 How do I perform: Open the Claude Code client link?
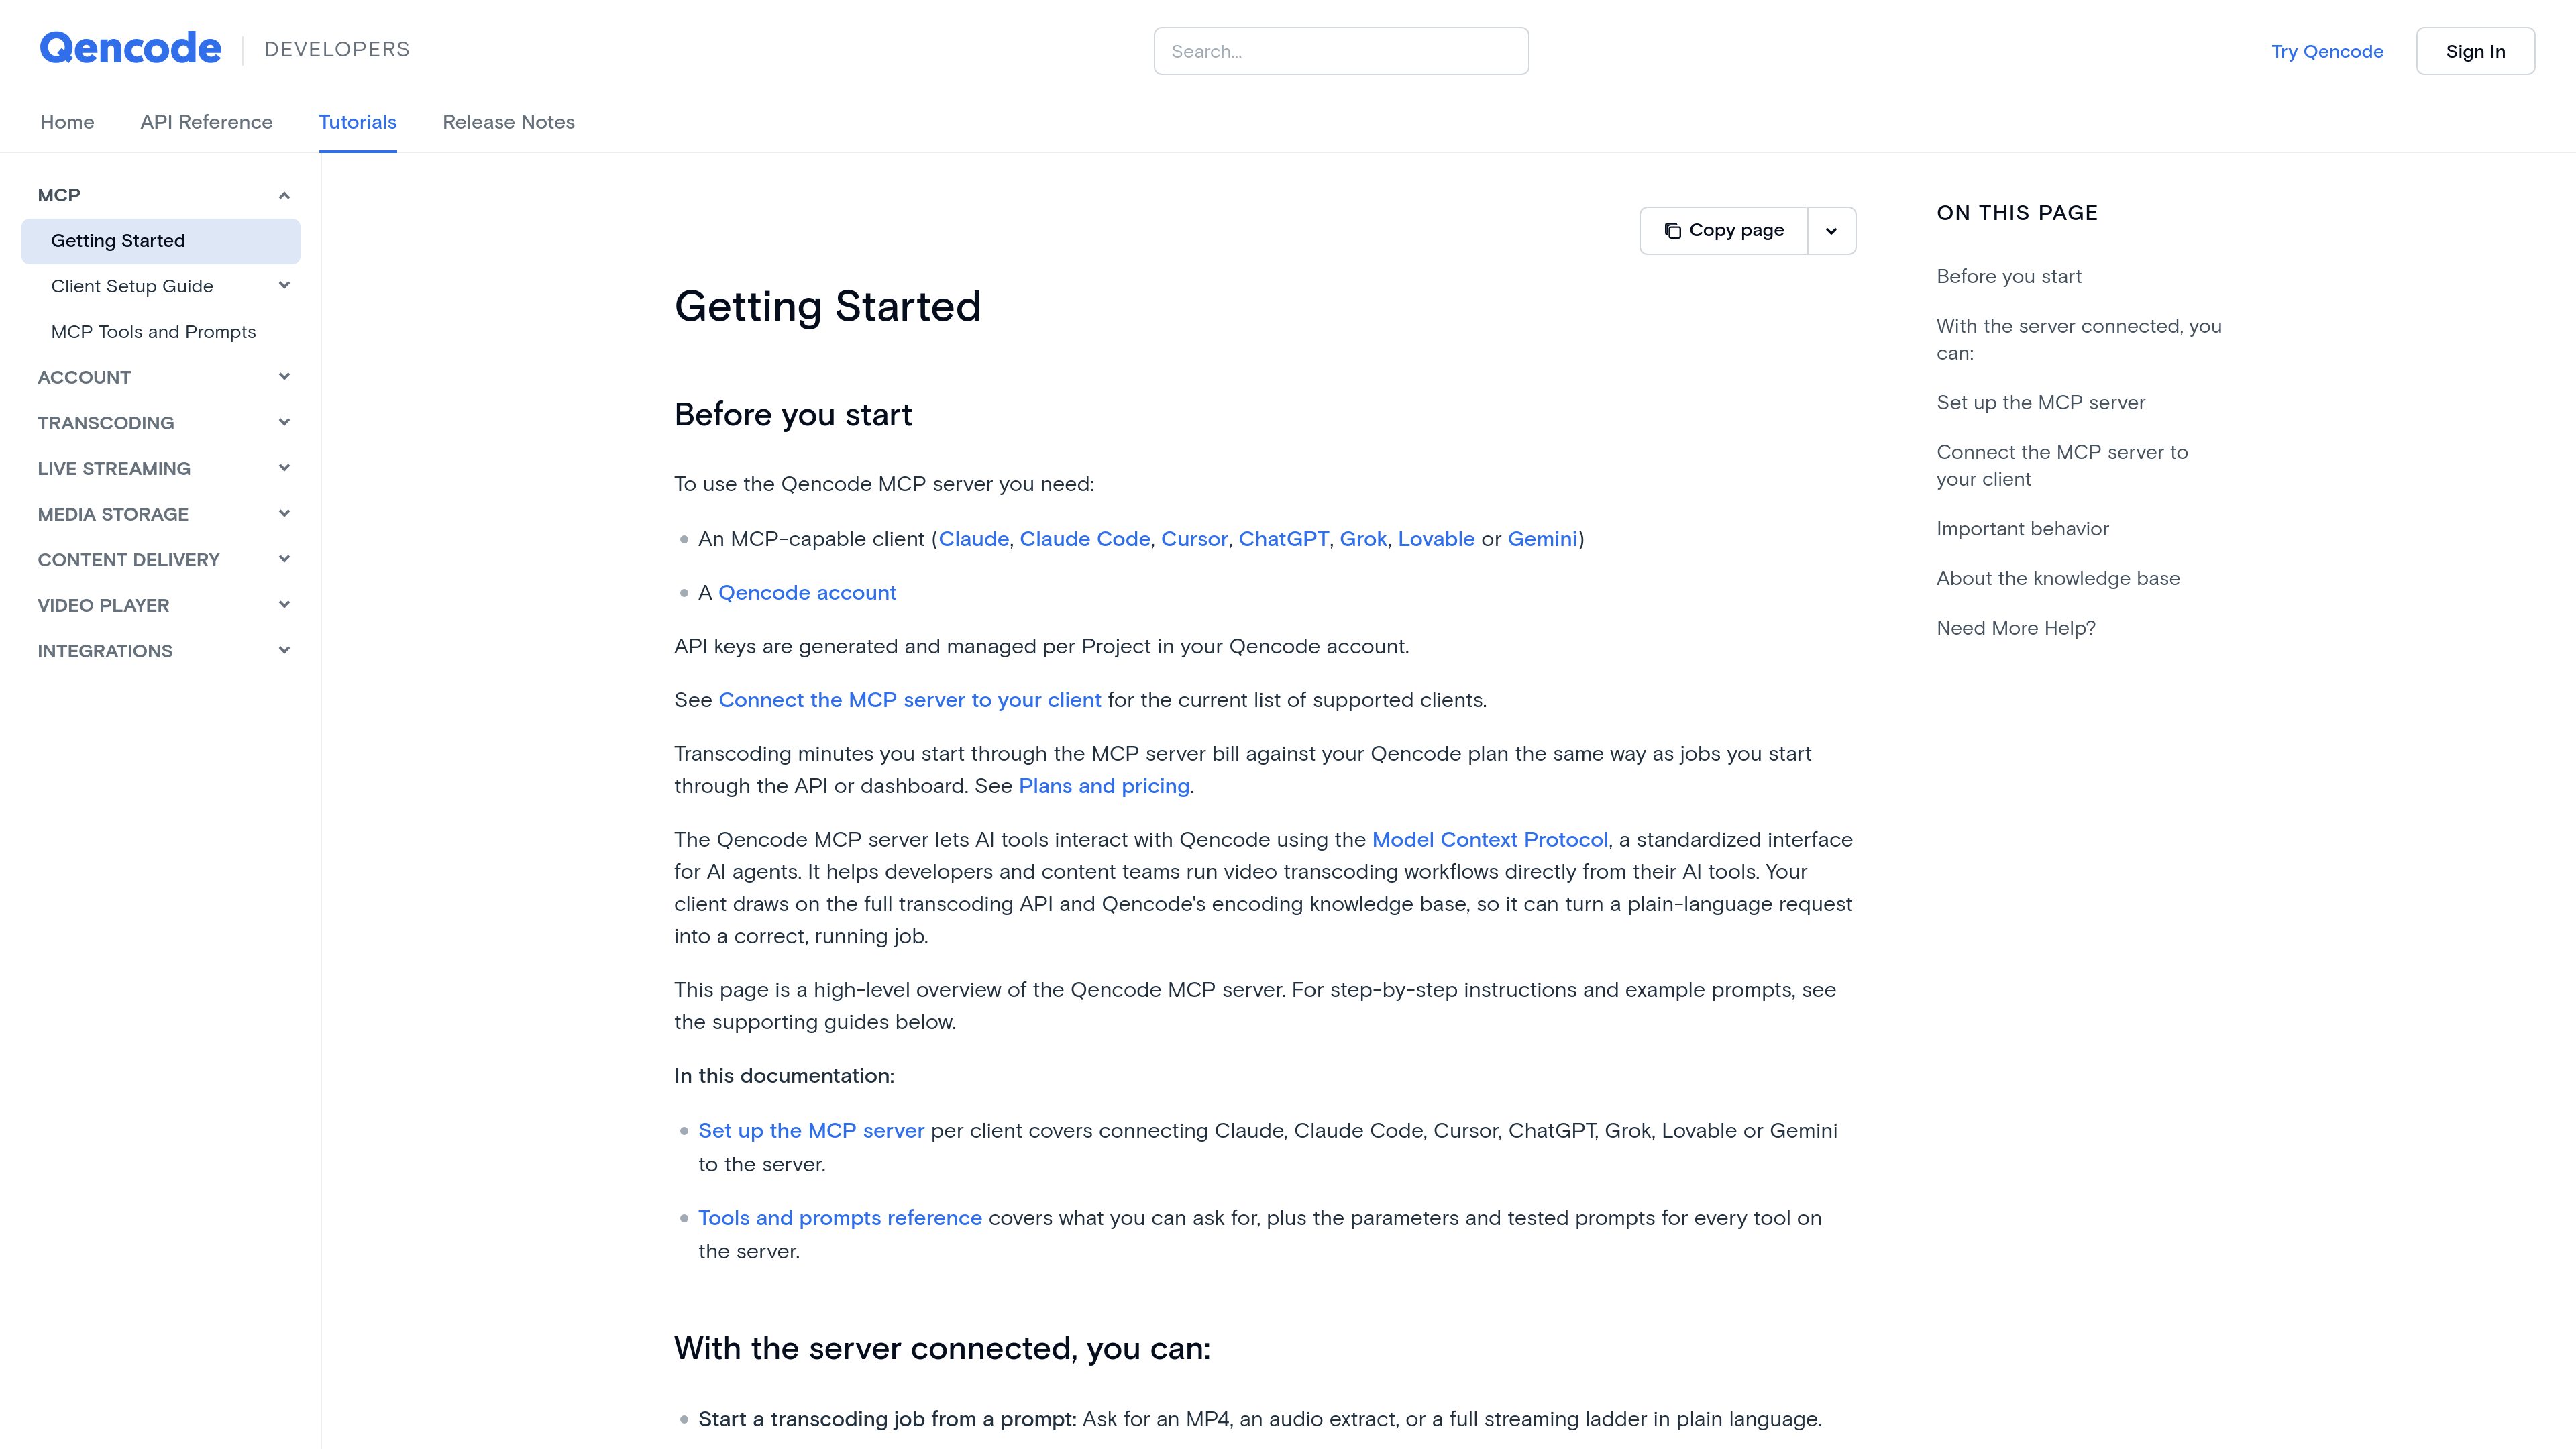point(1084,539)
